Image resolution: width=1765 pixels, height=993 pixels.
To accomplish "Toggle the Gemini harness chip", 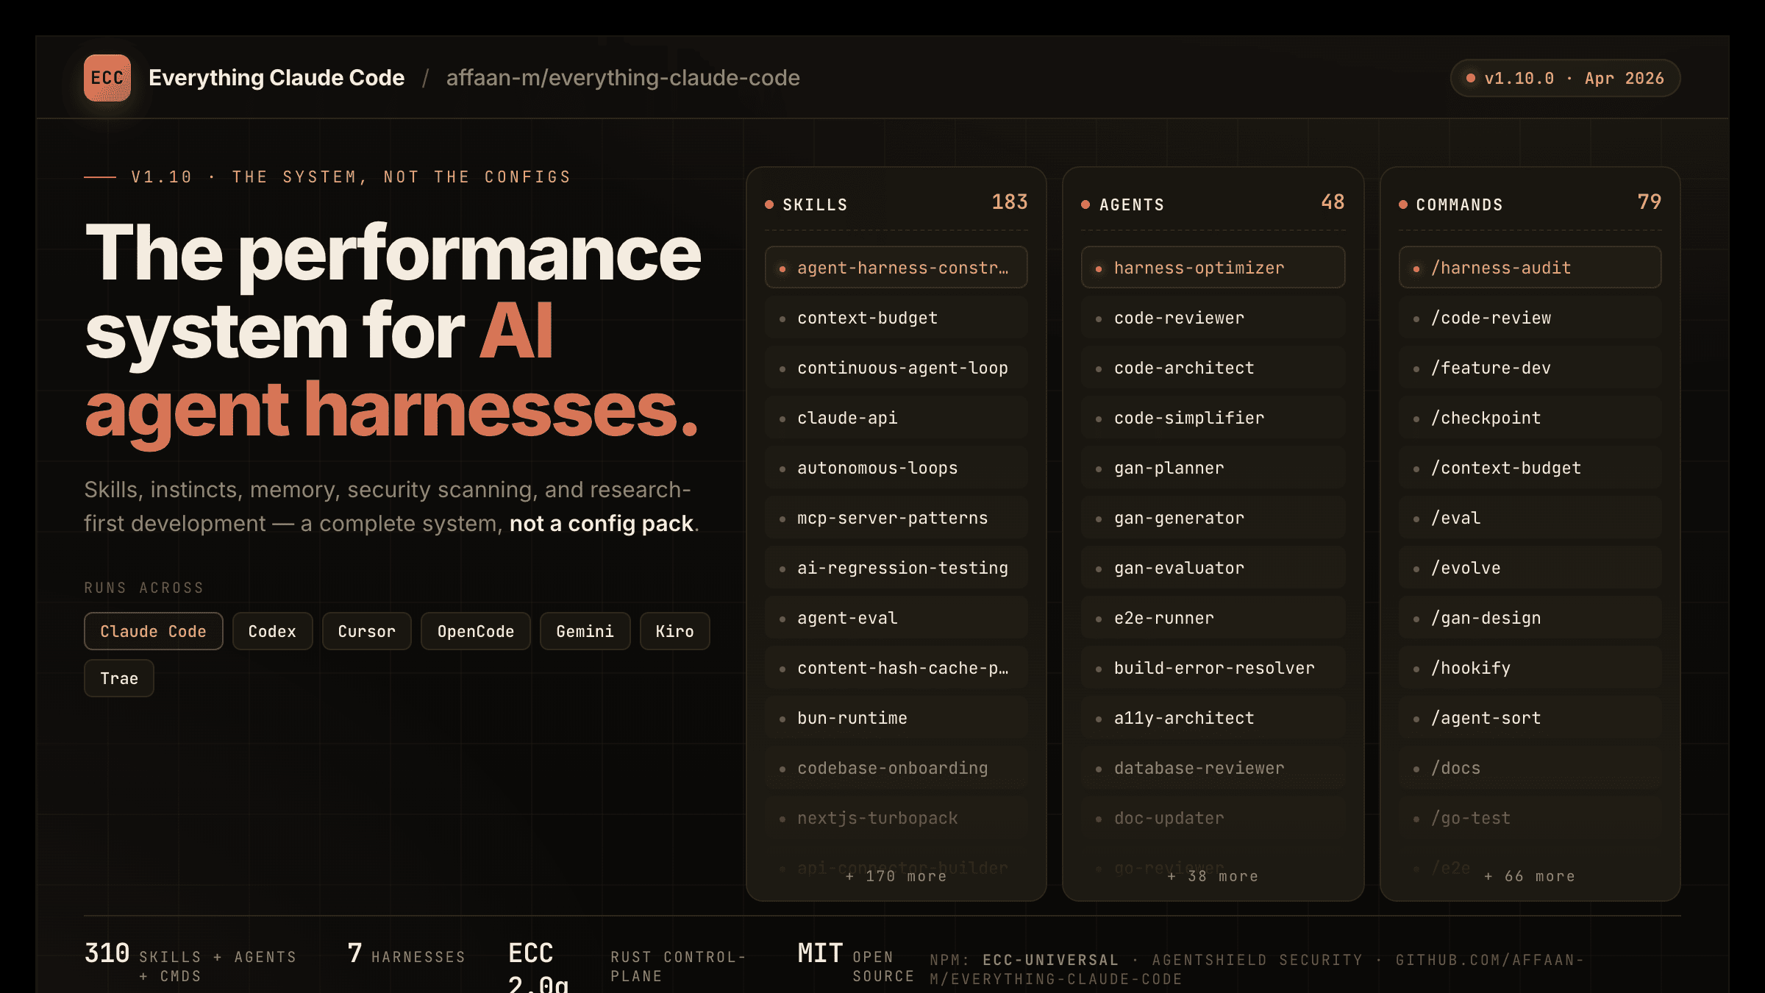I will [584, 630].
